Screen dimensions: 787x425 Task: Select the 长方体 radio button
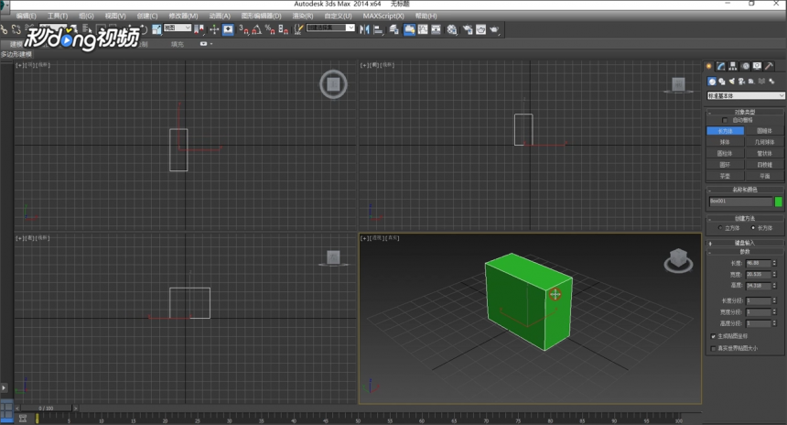click(753, 228)
